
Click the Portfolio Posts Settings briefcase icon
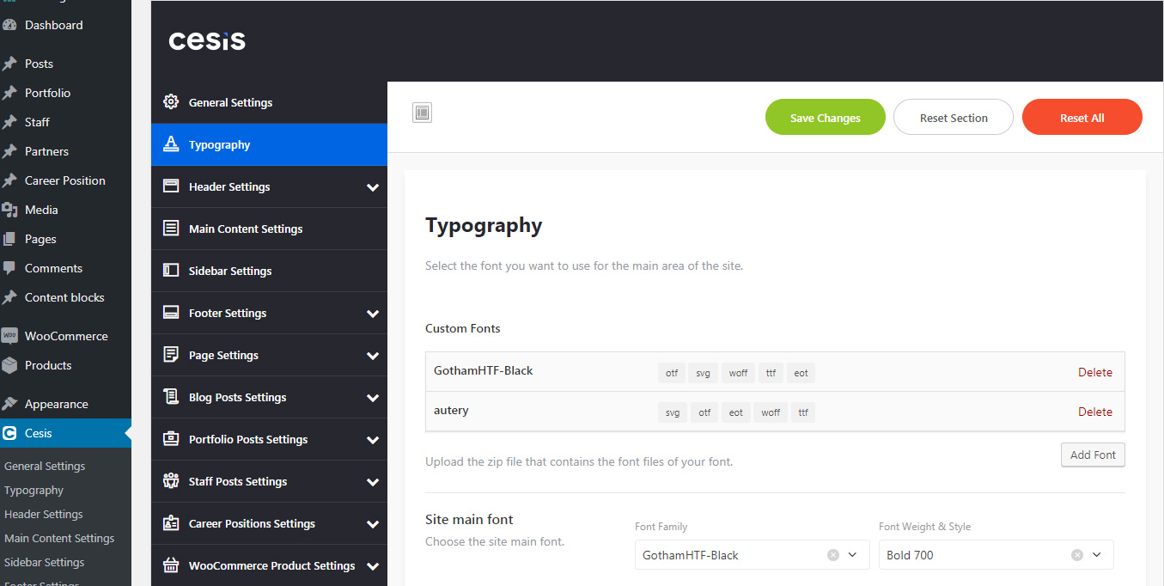[171, 439]
